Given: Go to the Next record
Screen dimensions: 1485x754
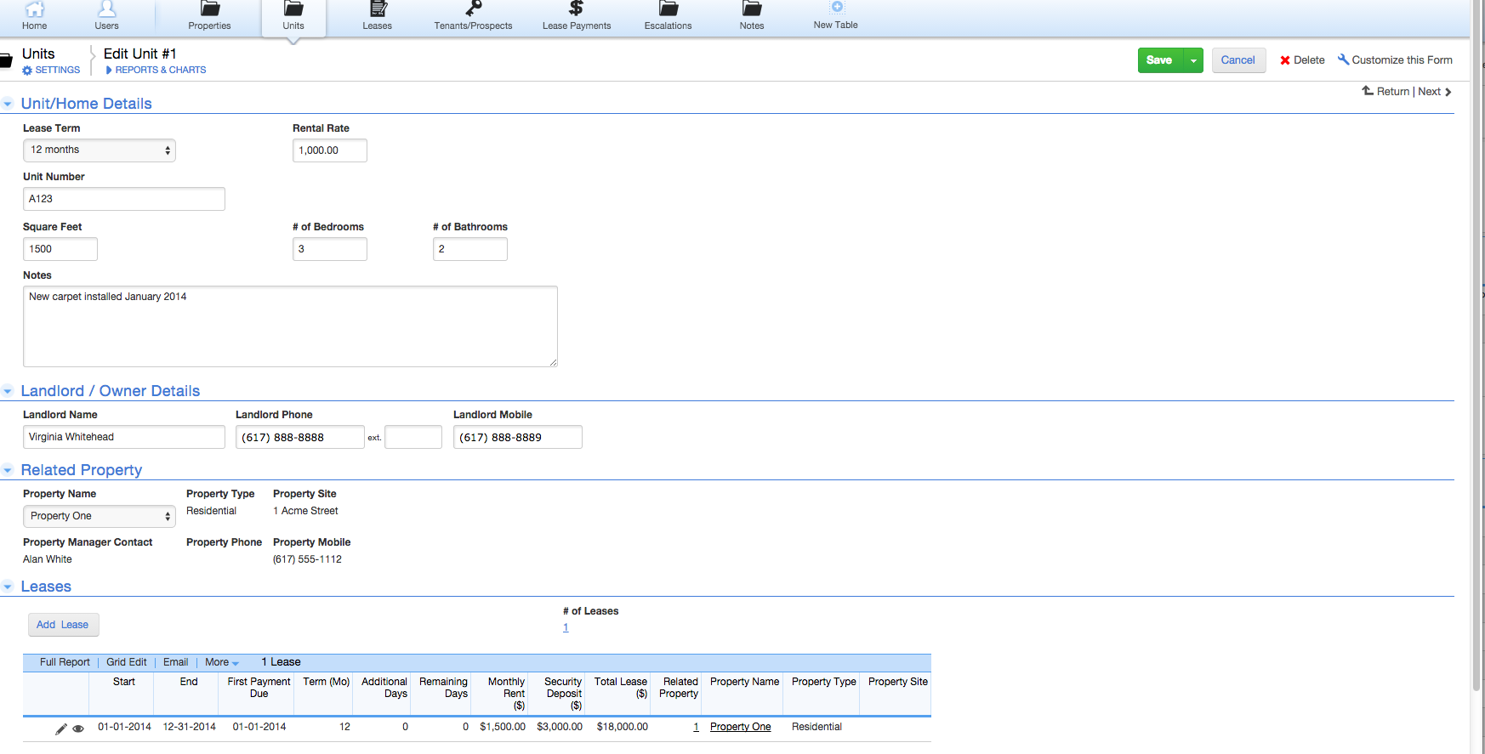Looking at the screenshot, I should click(1435, 91).
